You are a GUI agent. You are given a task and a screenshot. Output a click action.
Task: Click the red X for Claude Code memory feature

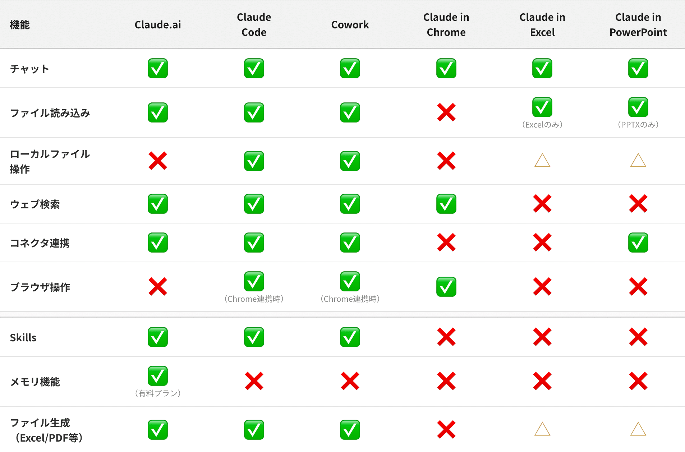(254, 381)
